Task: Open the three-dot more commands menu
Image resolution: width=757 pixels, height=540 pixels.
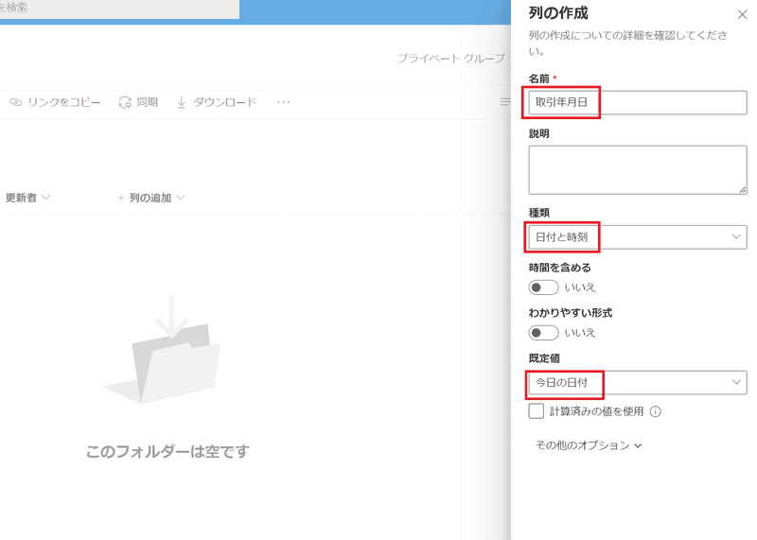Action: click(283, 102)
